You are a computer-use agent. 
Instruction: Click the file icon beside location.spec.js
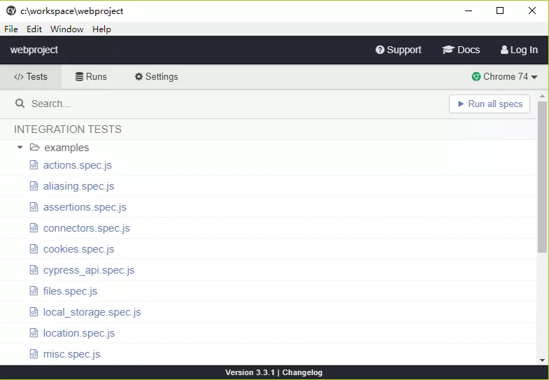pyautogui.click(x=34, y=332)
